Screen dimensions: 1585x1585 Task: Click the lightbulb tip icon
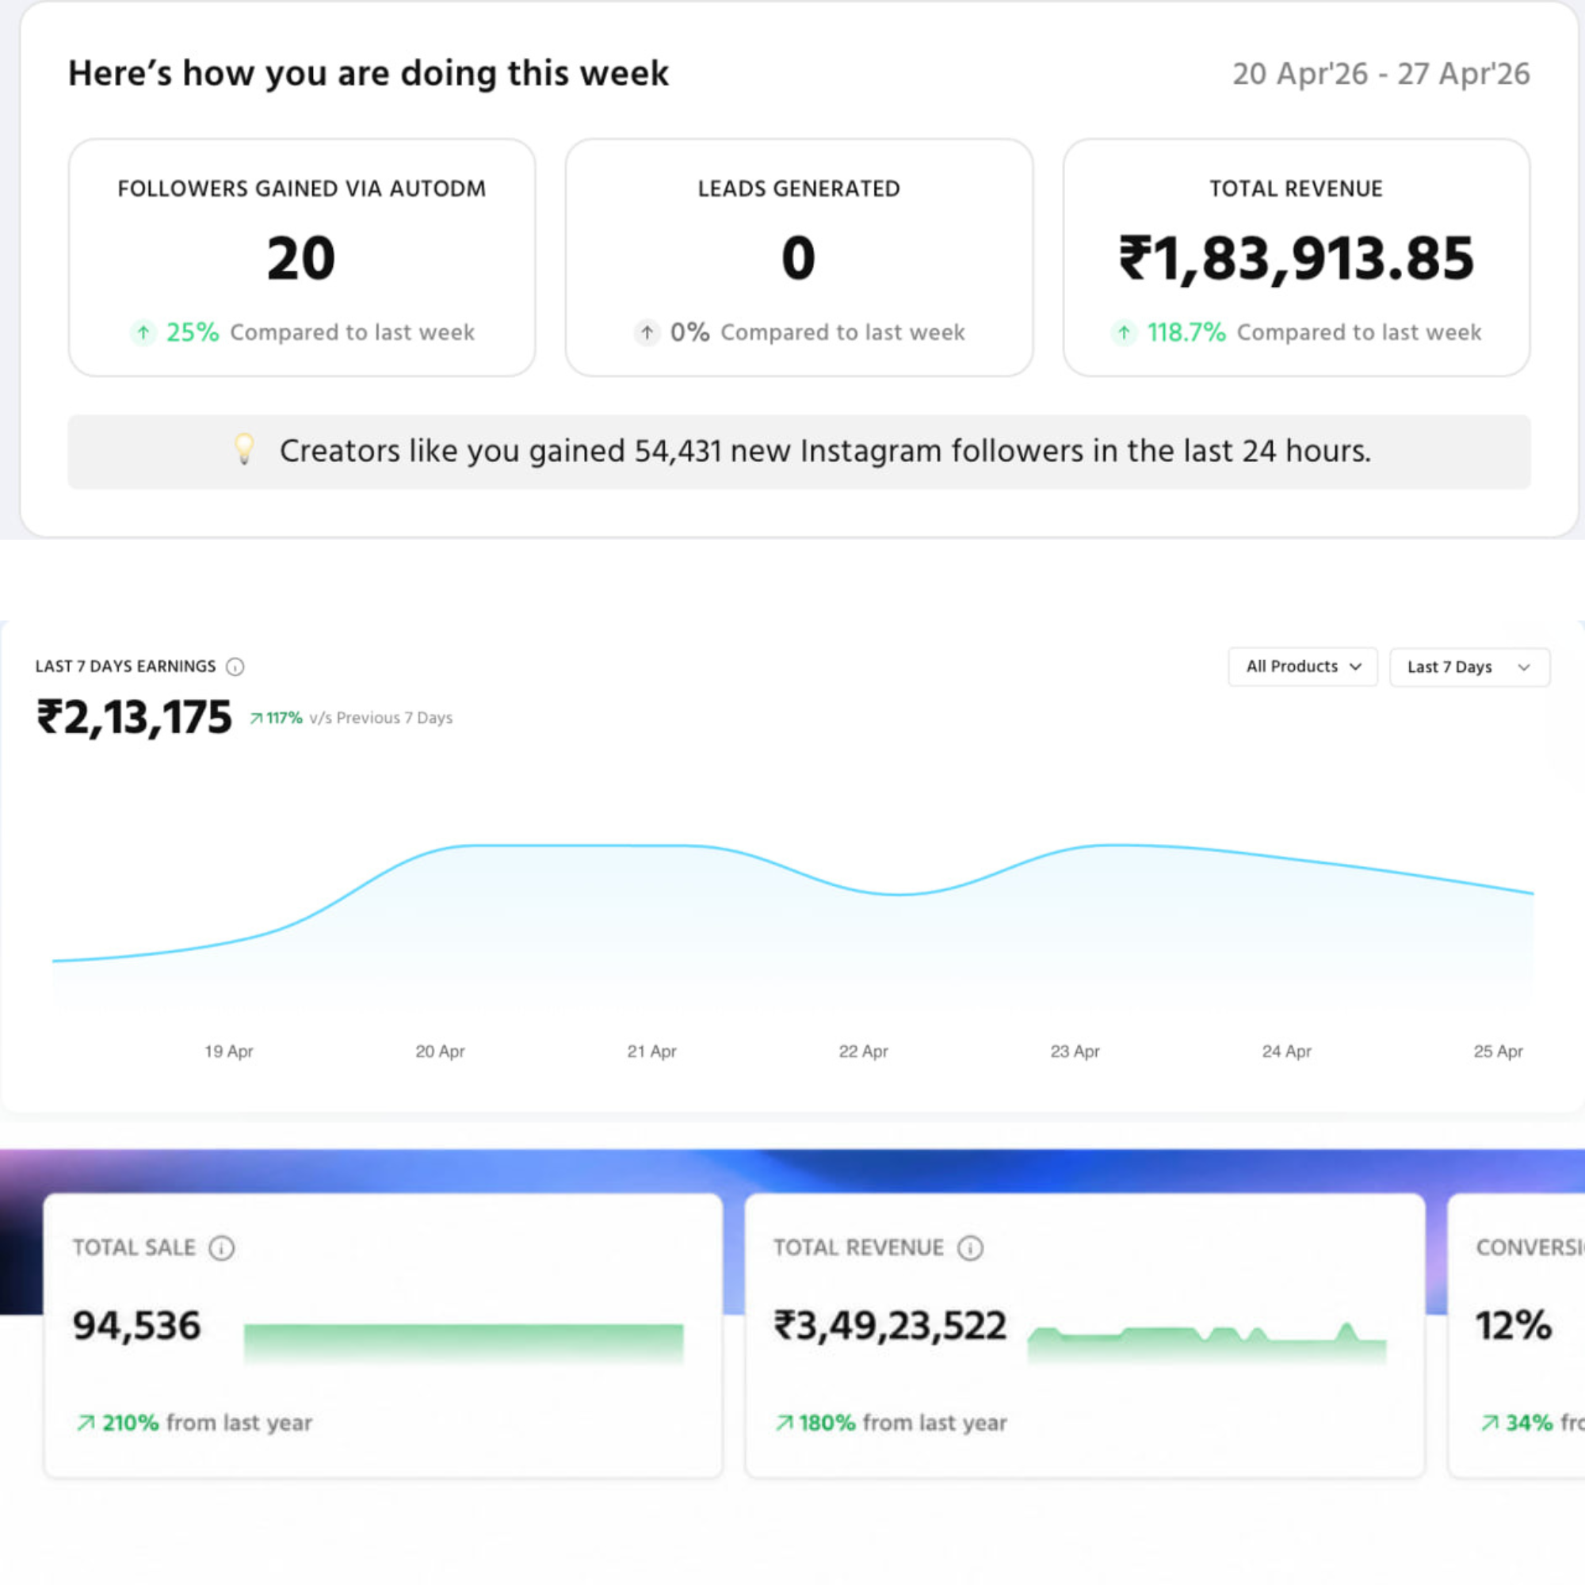(x=243, y=449)
